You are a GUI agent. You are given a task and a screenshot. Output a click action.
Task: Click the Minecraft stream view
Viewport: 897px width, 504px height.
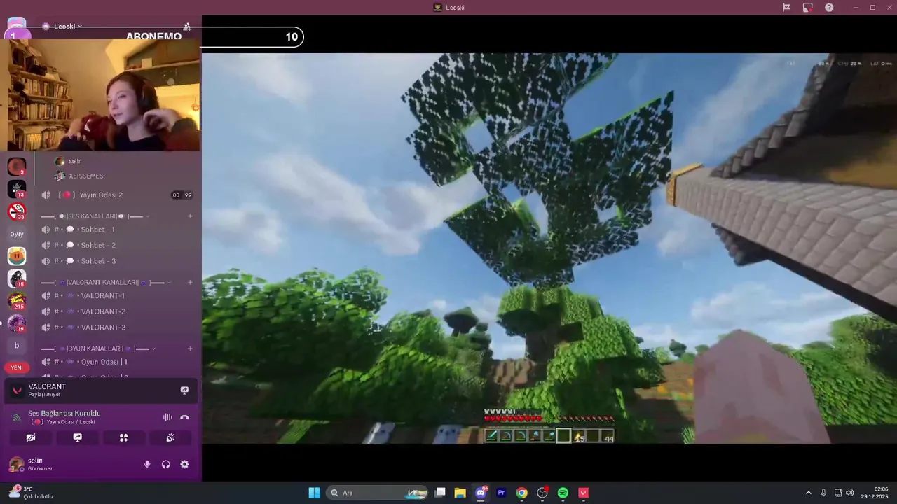[x=549, y=248]
